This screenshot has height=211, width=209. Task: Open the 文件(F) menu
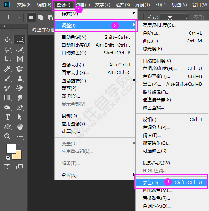(24, 5)
